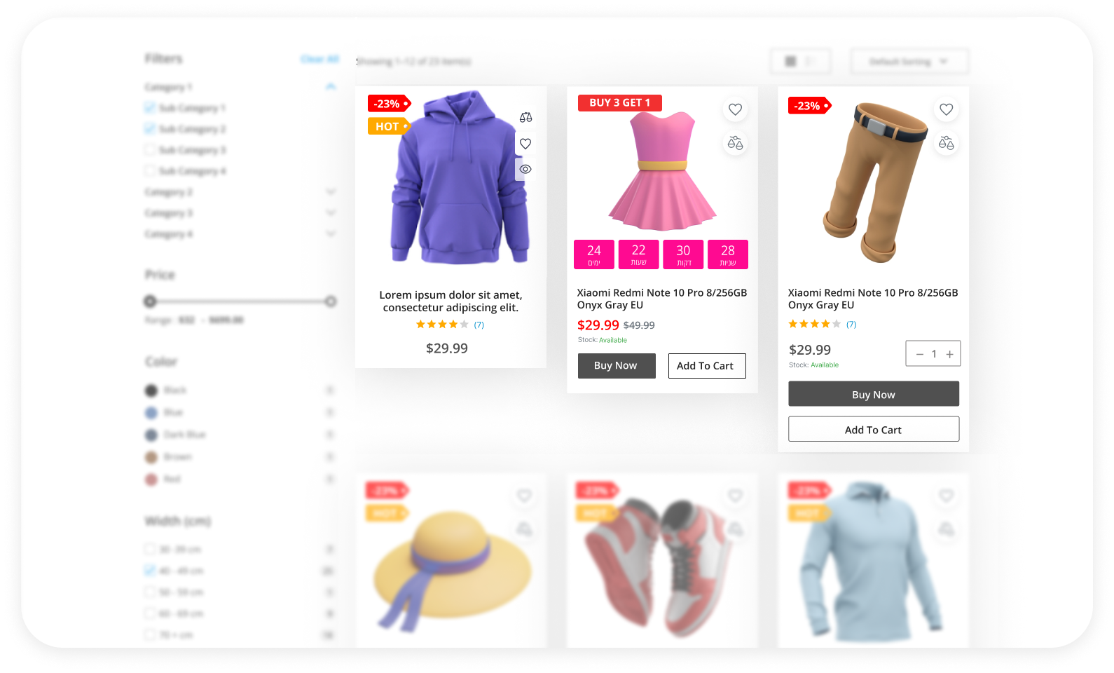The width and height of the screenshot is (1114, 673).
Task: Select the Brown color swatch filter
Action: click(151, 457)
